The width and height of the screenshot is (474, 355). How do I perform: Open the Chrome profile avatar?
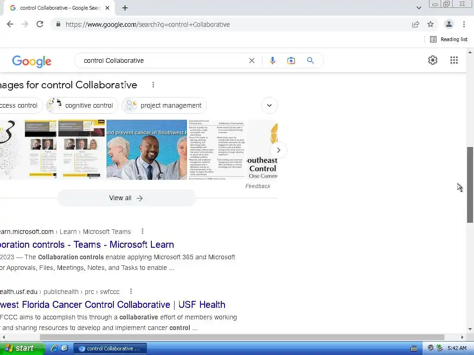449,24
